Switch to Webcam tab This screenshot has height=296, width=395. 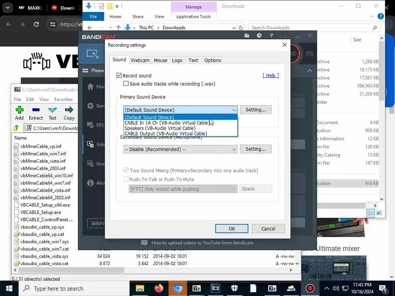(140, 61)
